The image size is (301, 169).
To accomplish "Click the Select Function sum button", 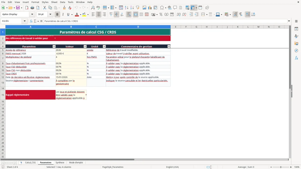I will tap(35, 21).
